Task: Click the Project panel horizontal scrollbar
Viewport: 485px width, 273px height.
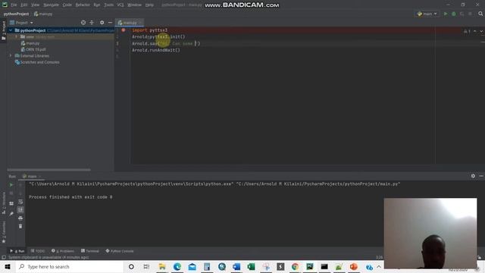Action: click(x=48, y=170)
